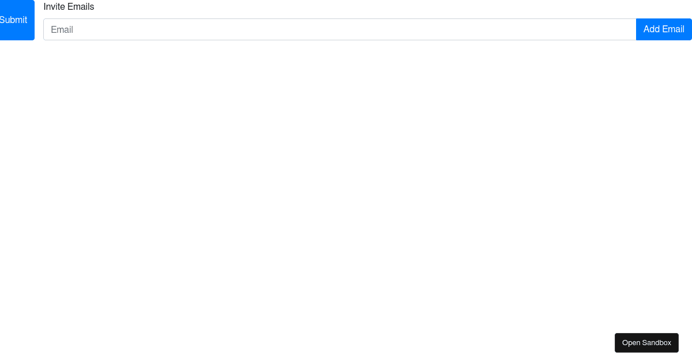Open the sandbox via Open Sandbox
This screenshot has width=692, height=363.
click(x=646, y=343)
